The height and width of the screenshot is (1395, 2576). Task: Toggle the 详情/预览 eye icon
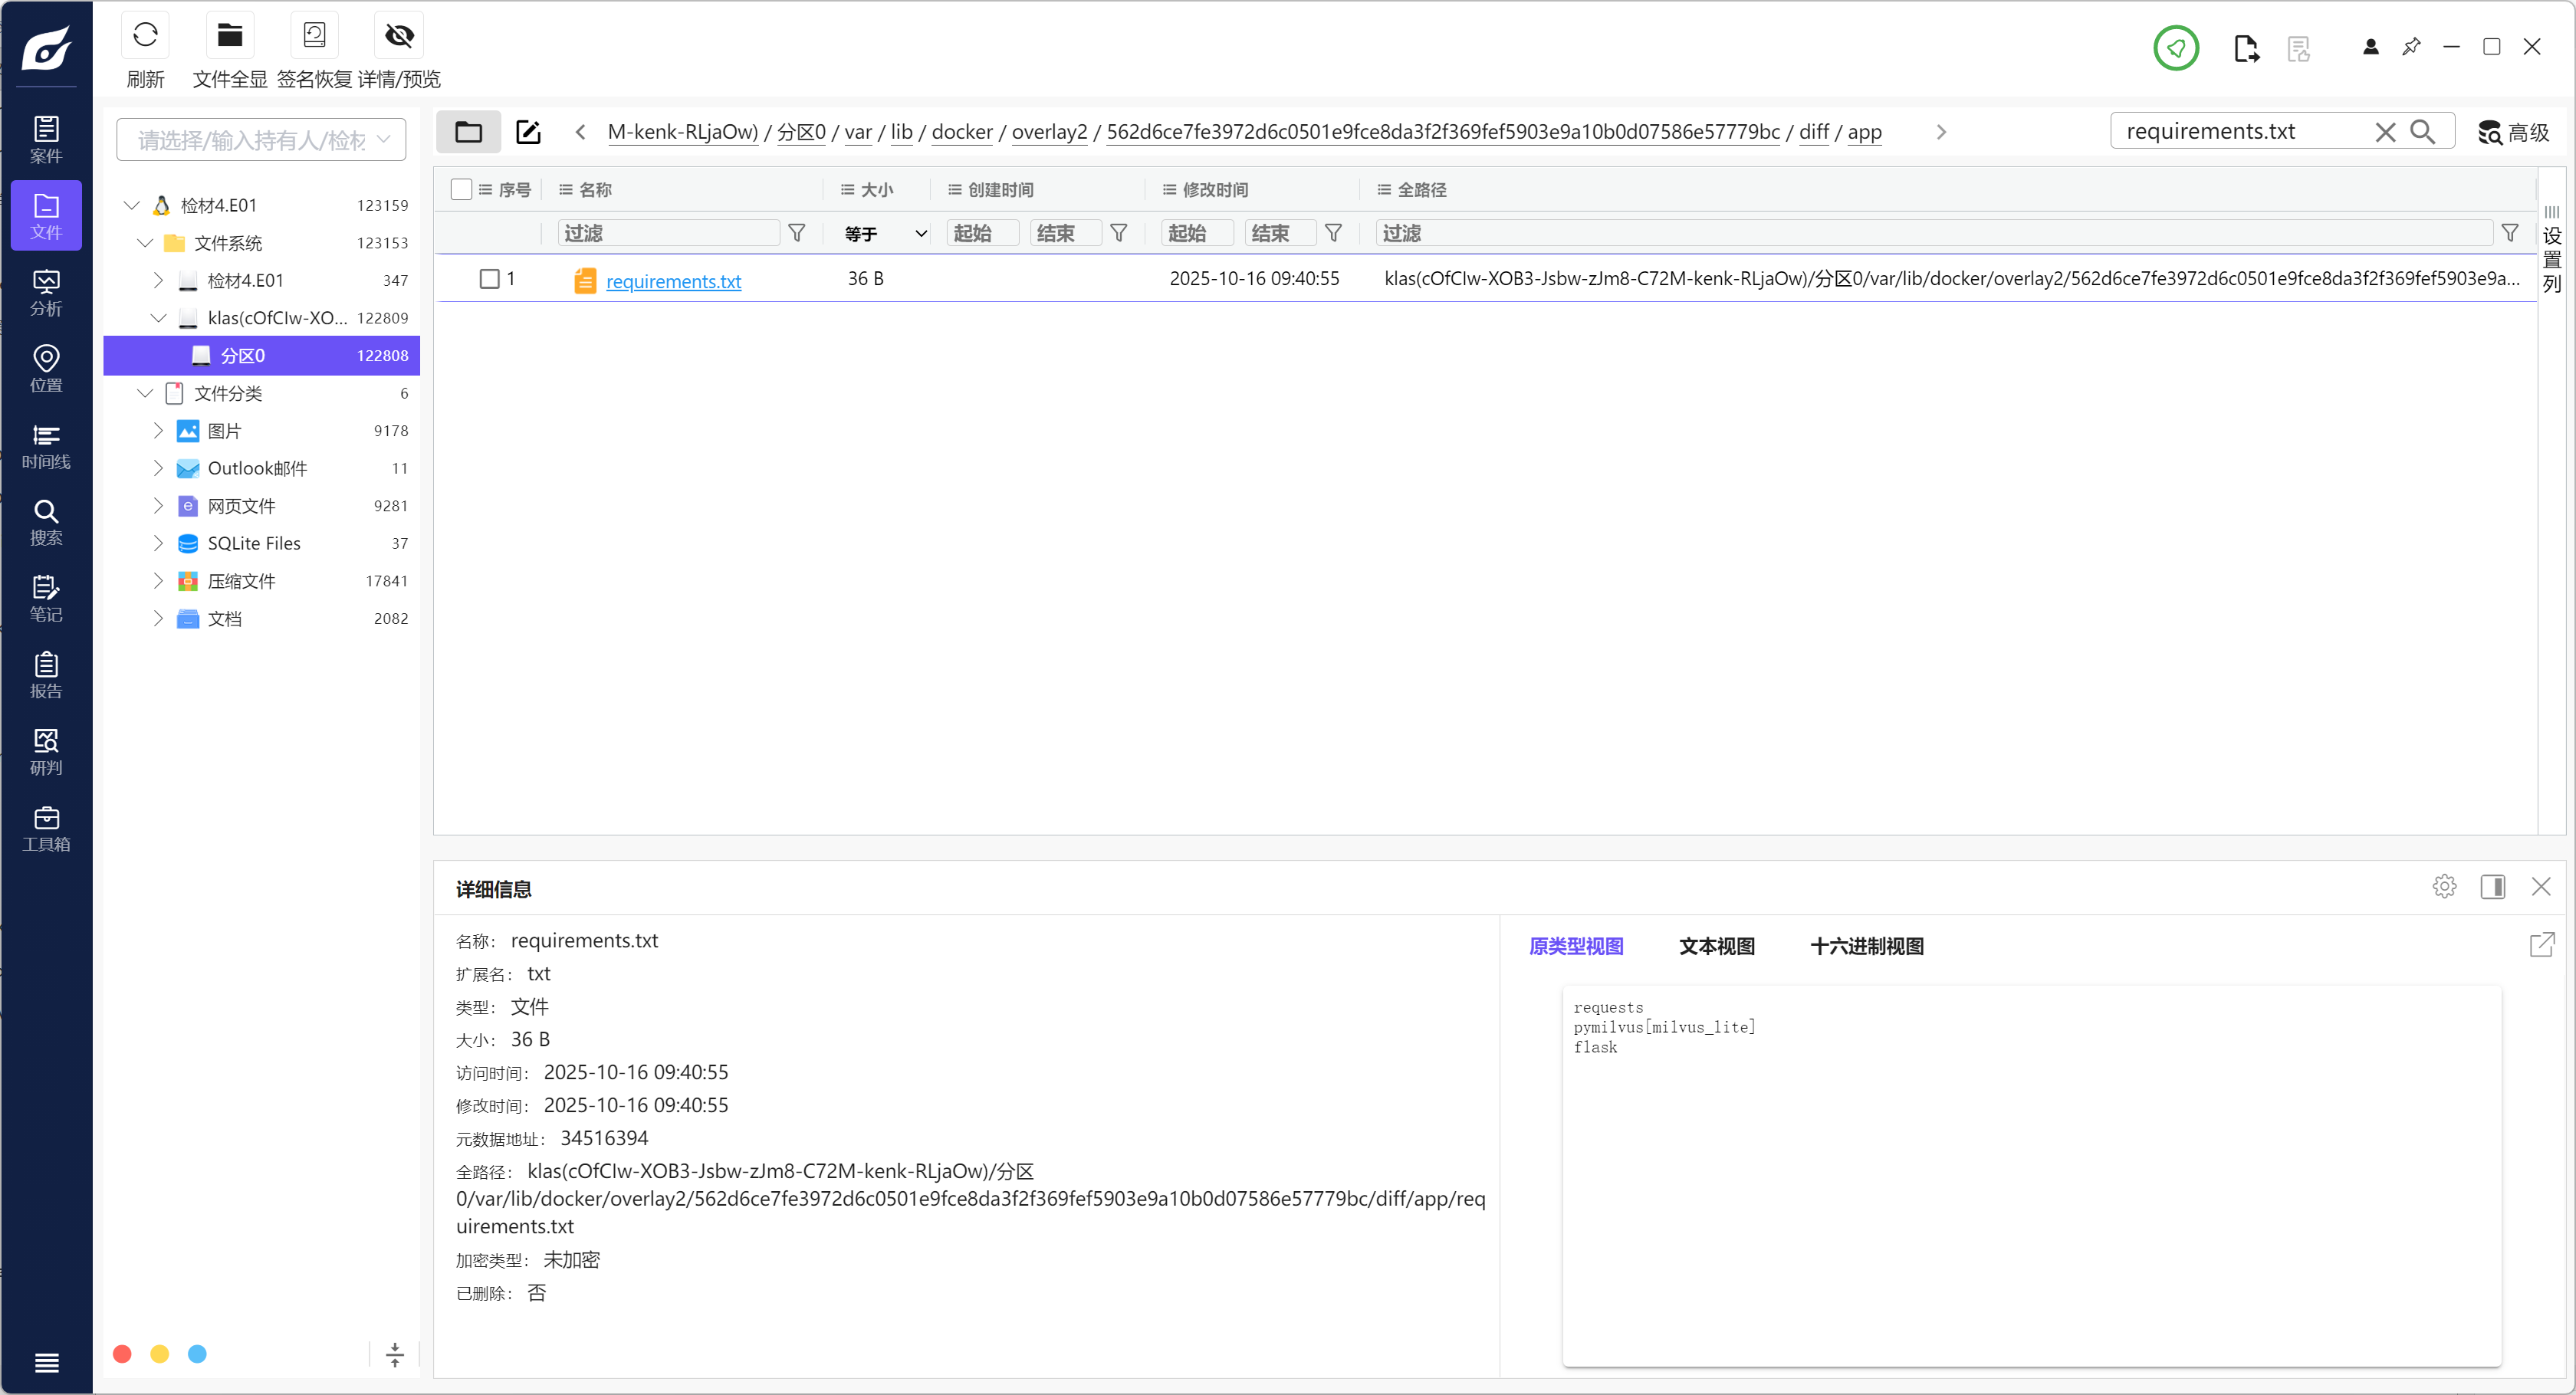pyautogui.click(x=399, y=35)
